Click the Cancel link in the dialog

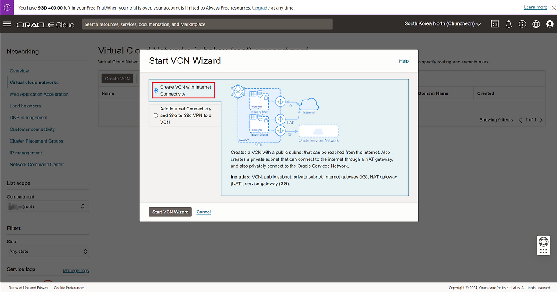point(203,212)
